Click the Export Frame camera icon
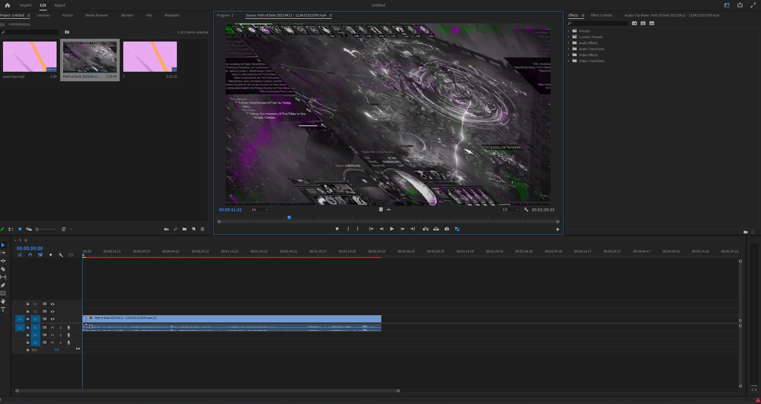Screen dimensions: 761x404 point(446,229)
